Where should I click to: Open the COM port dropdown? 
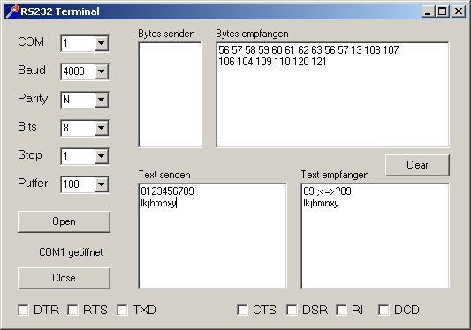coord(102,43)
